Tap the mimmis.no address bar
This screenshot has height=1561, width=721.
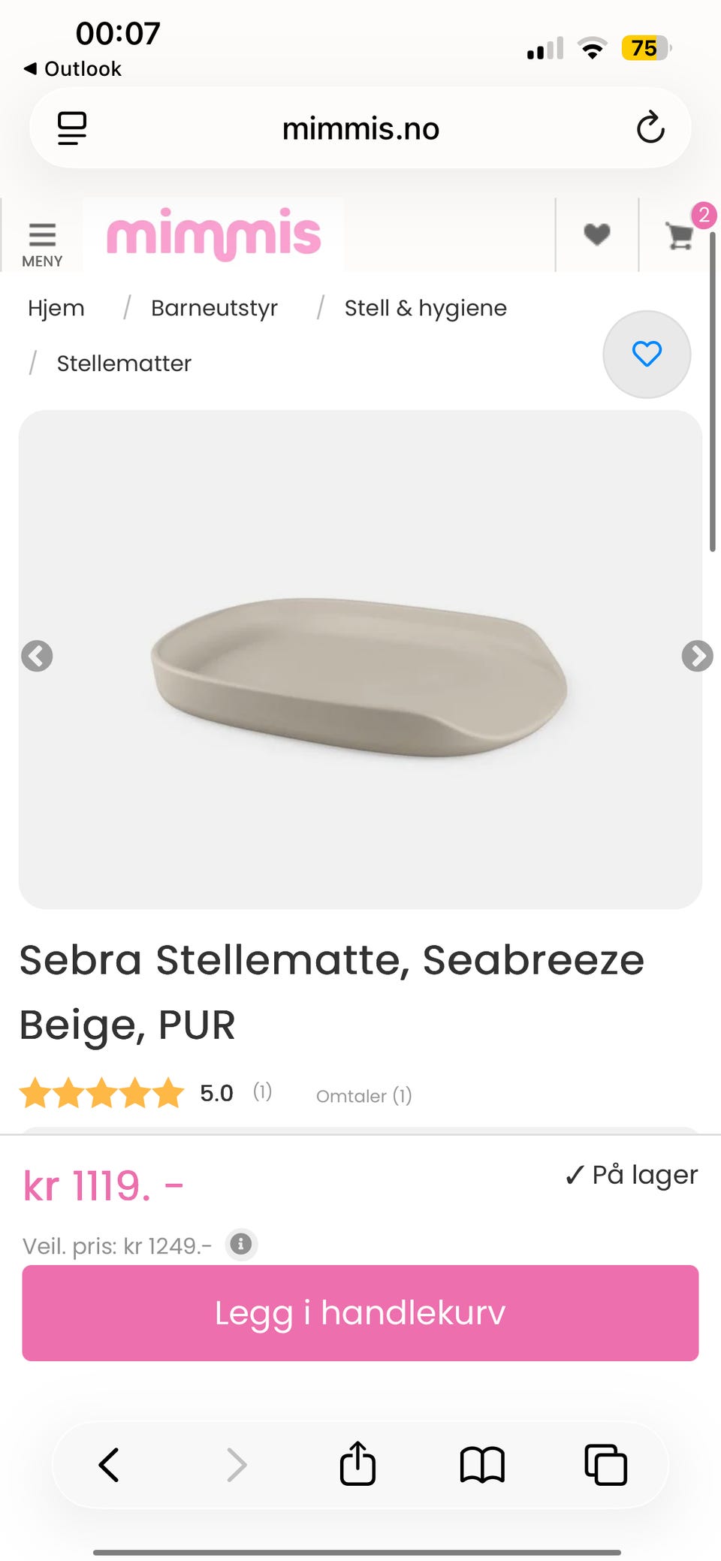[x=360, y=128]
